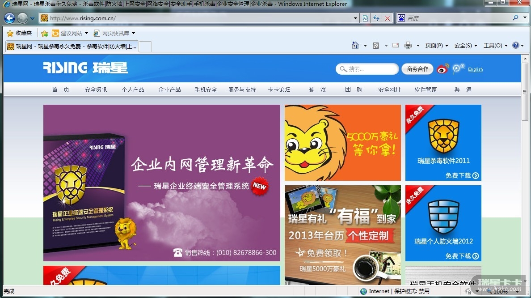Go back with the browser Back arrow
The image size is (531, 298).
click(x=9, y=18)
